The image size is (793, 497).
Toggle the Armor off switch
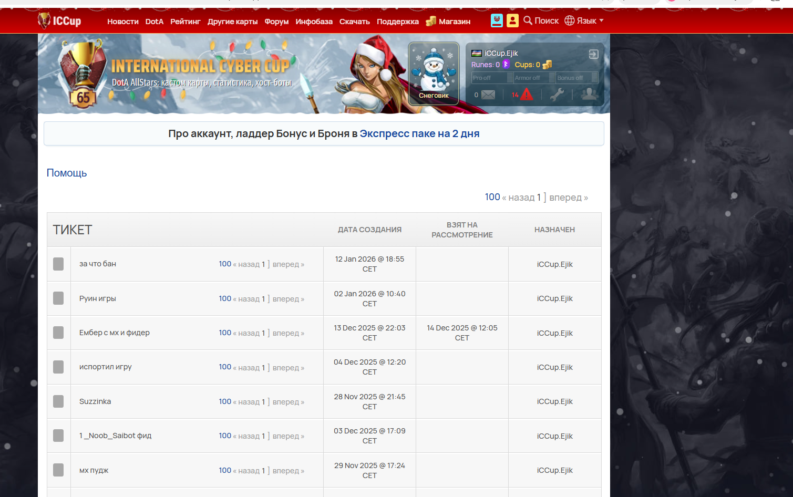pos(534,78)
